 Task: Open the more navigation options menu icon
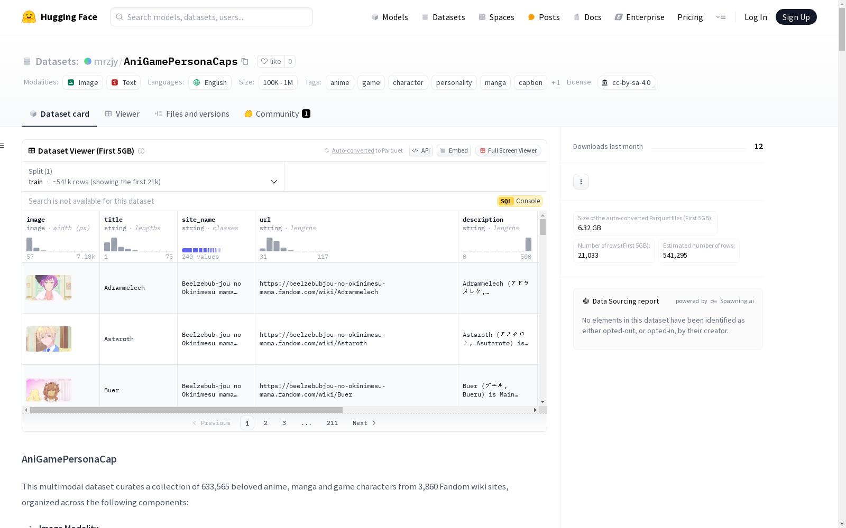pyautogui.click(x=721, y=17)
